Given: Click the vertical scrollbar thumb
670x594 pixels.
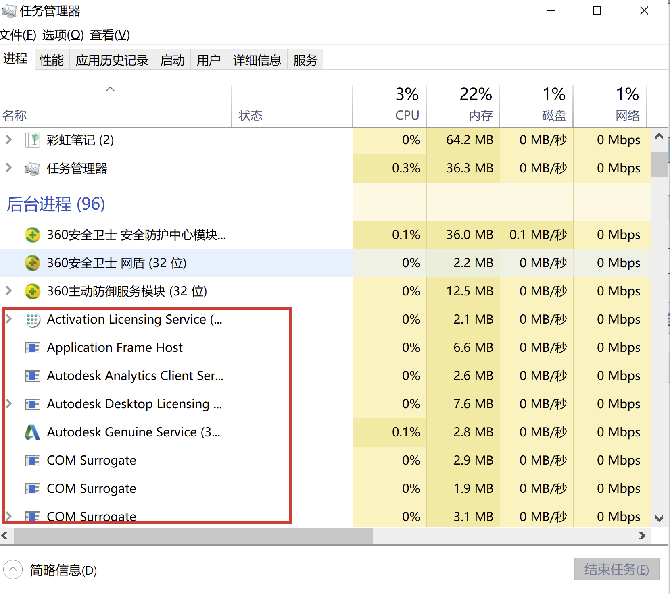Looking at the screenshot, I should click(x=659, y=164).
